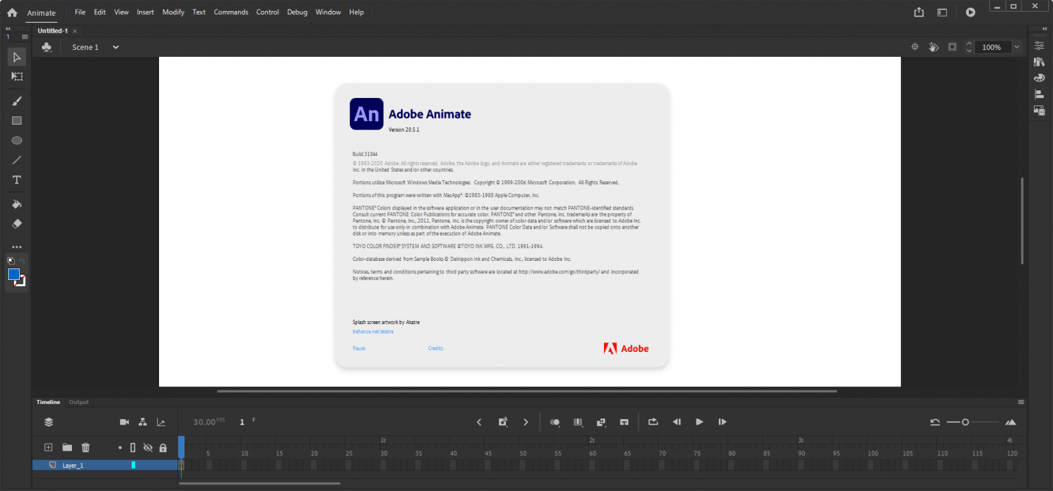Toggle Lock all layers padlock
1053x491 pixels.
pos(163,448)
